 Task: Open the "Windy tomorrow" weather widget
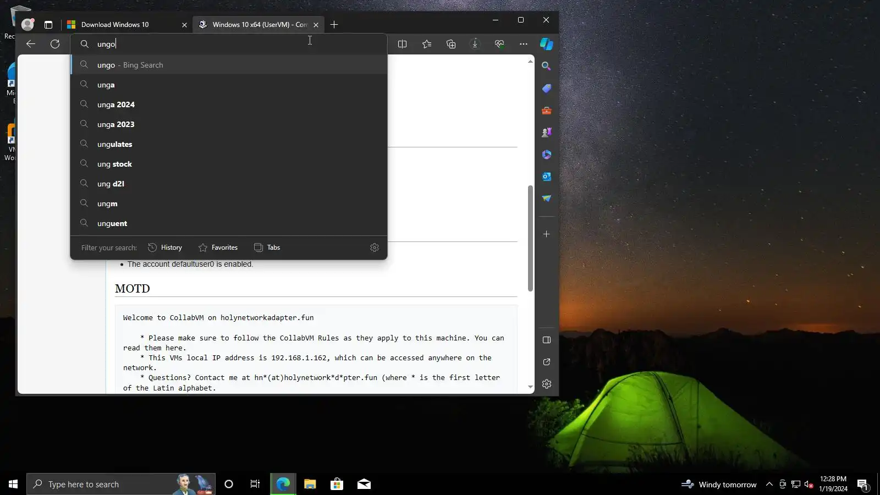click(x=718, y=484)
